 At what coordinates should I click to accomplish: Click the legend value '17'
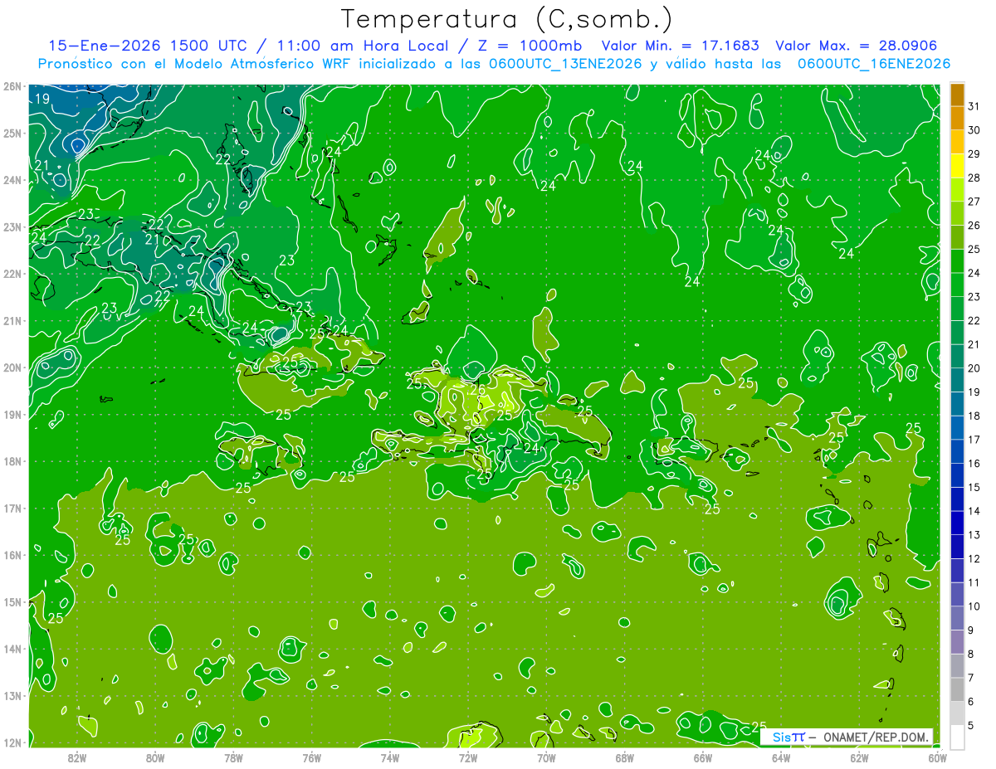point(974,440)
